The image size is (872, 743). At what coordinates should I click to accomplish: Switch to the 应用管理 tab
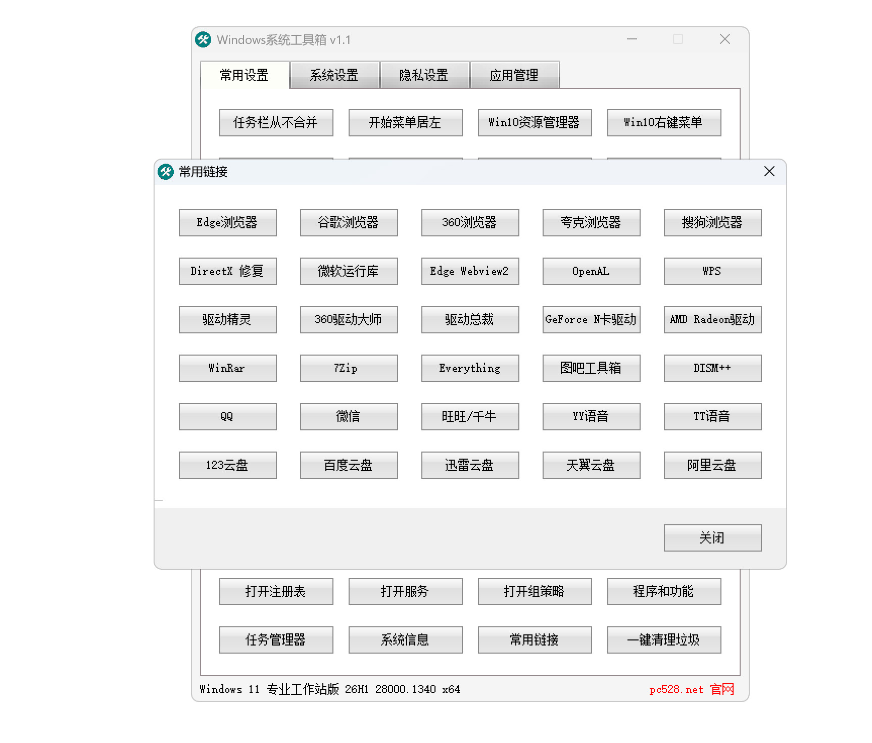pyautogui.click(x=514, y=75)
